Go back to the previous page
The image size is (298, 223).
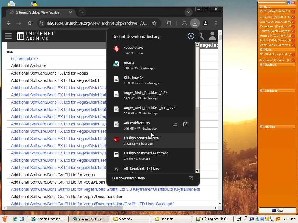[x=9, y=23]
